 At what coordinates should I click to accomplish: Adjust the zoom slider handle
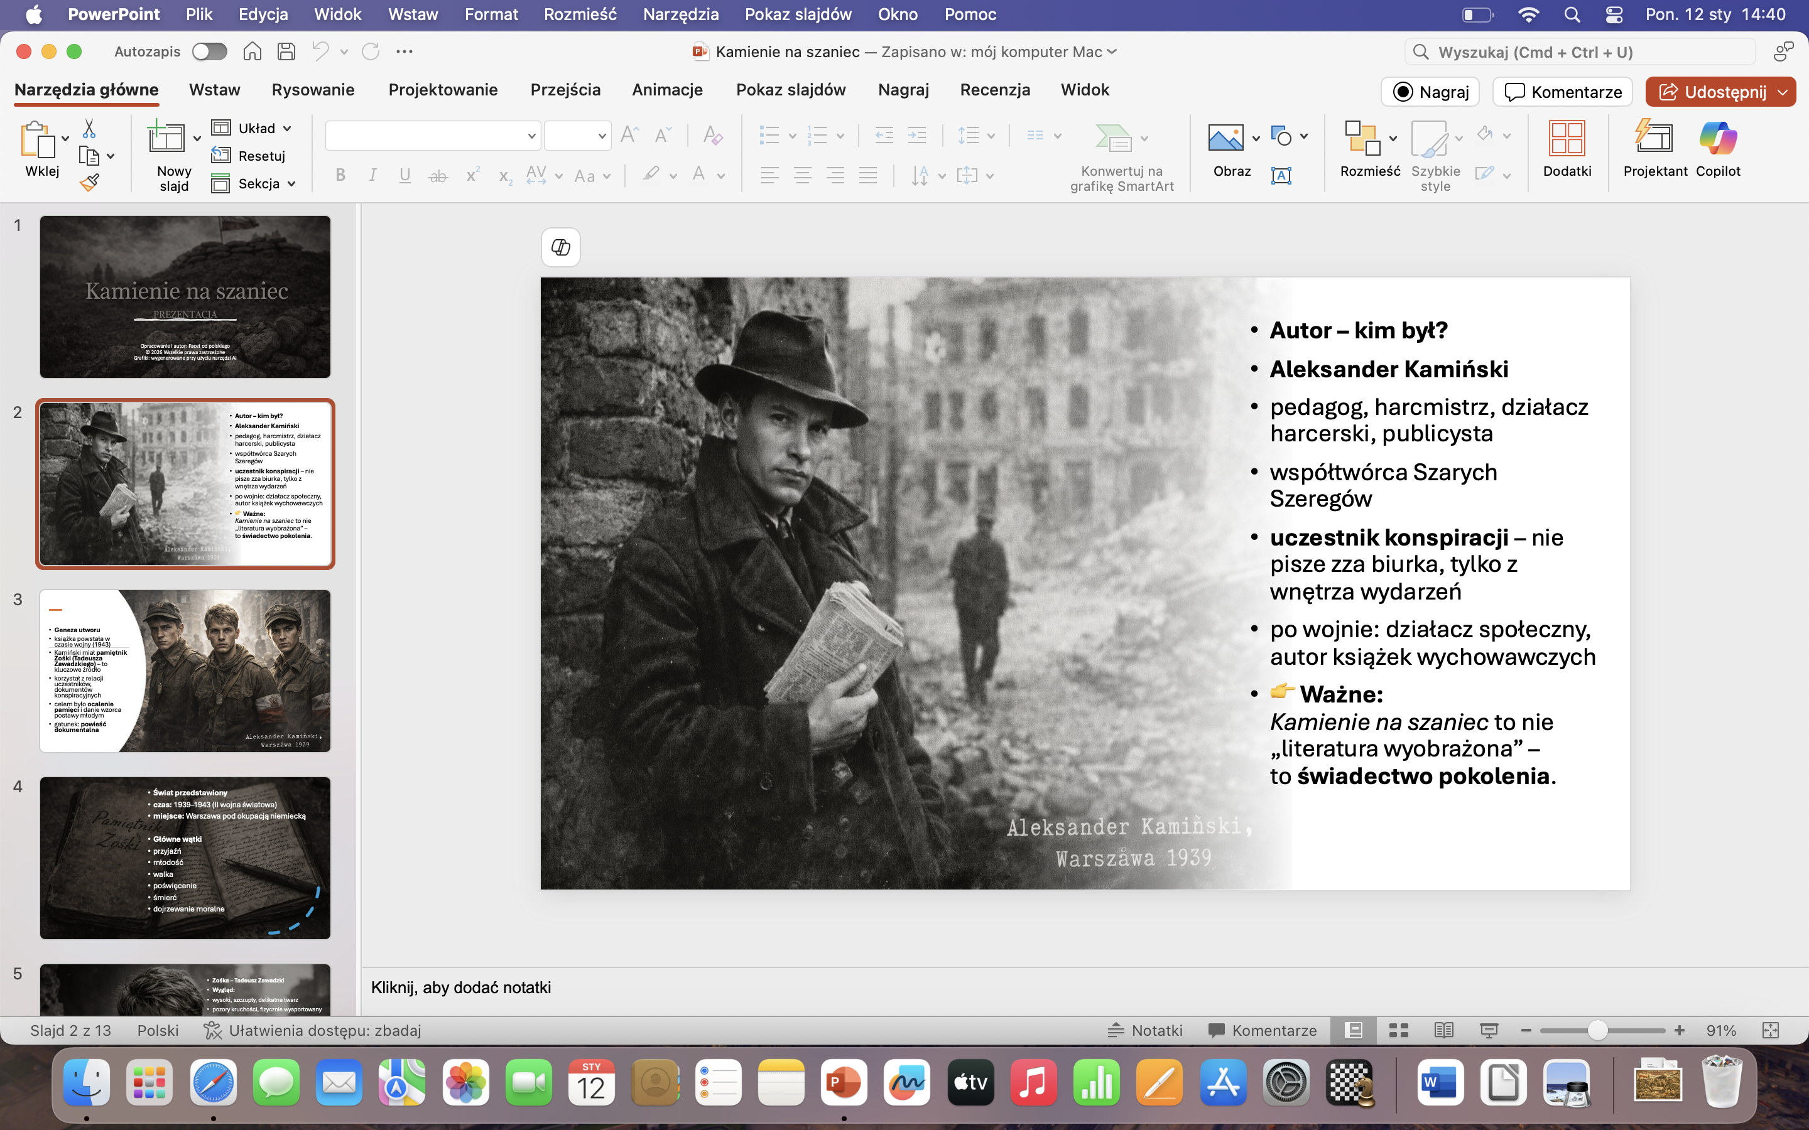point(1597,1031)
